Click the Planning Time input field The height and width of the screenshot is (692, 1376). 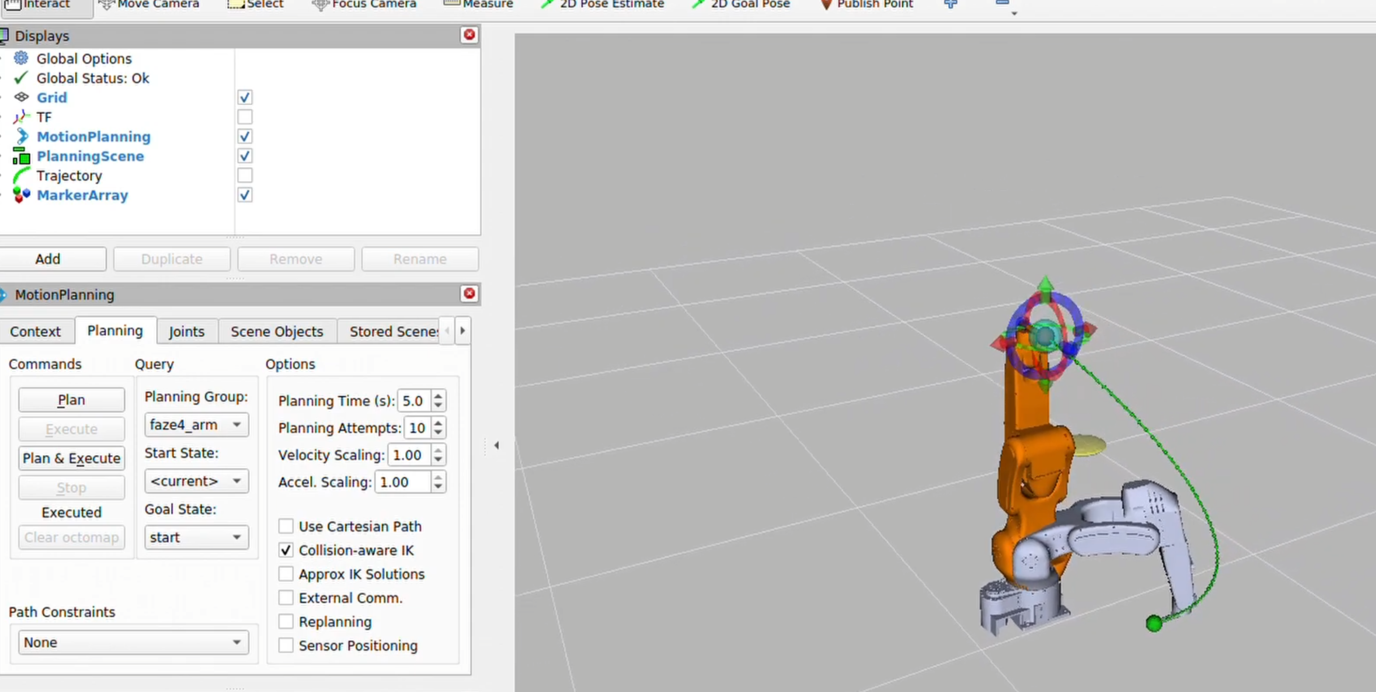pos(414,401)
